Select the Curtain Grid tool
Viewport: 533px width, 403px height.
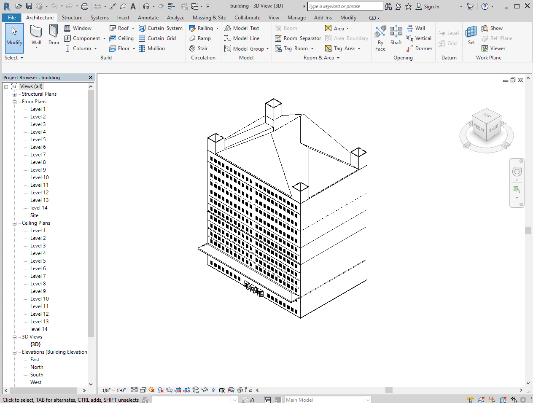tap(157, 38)
